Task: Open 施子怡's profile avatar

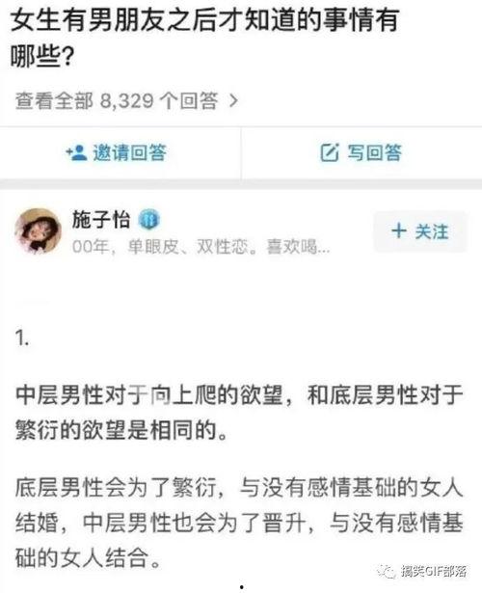Action: (38, 230)
